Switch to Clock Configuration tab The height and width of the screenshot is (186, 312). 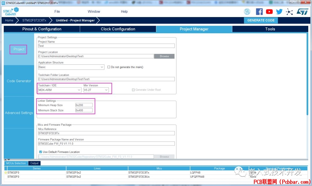point(118,29)
